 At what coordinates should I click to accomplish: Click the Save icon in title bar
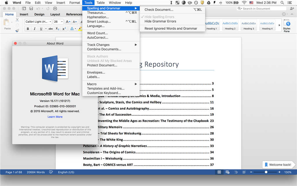click(x=31, y=9)
